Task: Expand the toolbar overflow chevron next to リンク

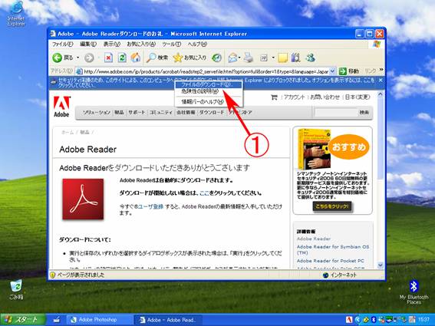Action: click(381, 70)
